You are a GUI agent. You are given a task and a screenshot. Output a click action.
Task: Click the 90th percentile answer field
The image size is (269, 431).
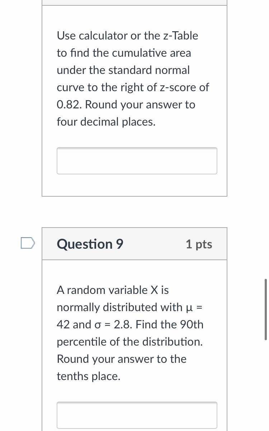point(137,415)
